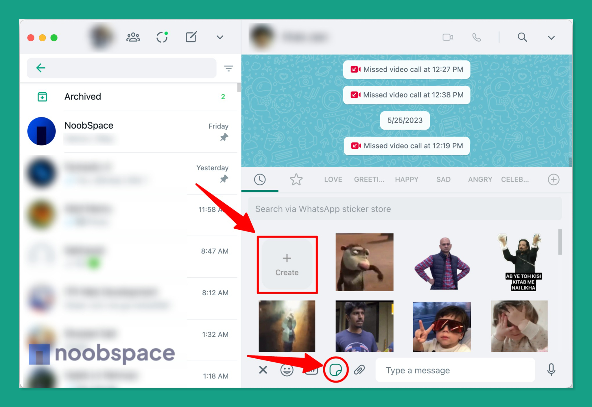Image resolution: width=592 pixels, height=407 pixels.
Task: Search within the conversation
Action: pos(522,37)
